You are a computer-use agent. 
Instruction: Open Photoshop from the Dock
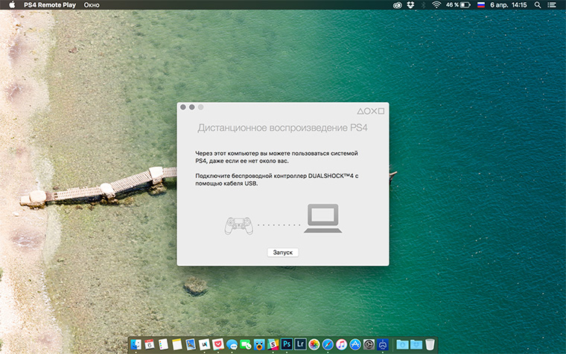[286, 344]
